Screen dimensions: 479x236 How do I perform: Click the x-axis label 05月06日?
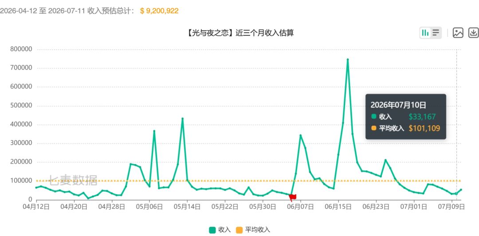click(x=149, y=207)
